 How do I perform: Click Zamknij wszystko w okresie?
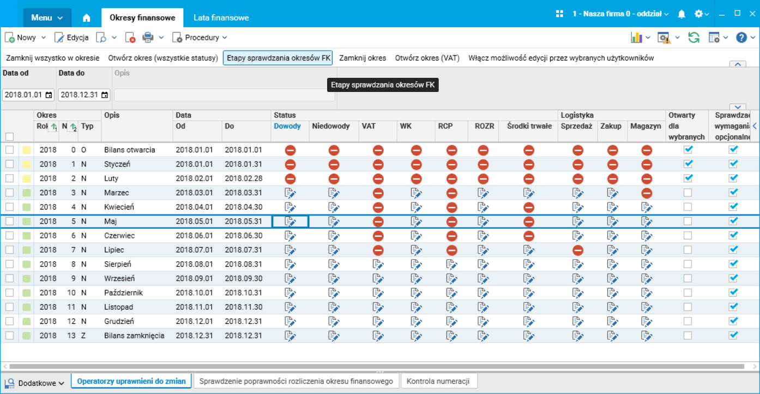pos(53,58)
